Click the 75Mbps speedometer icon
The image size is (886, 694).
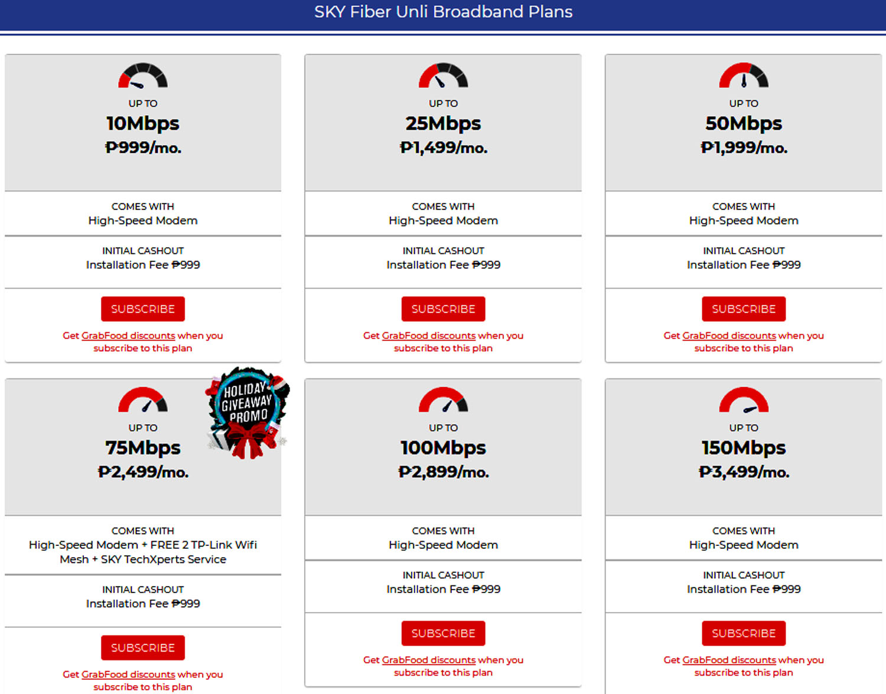pos(142,401)
